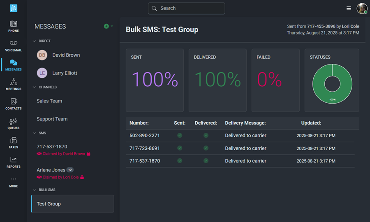Select the Test Group bulk SMS item
The height and width of the screenshot is (222, 370).
click(72, 204)
